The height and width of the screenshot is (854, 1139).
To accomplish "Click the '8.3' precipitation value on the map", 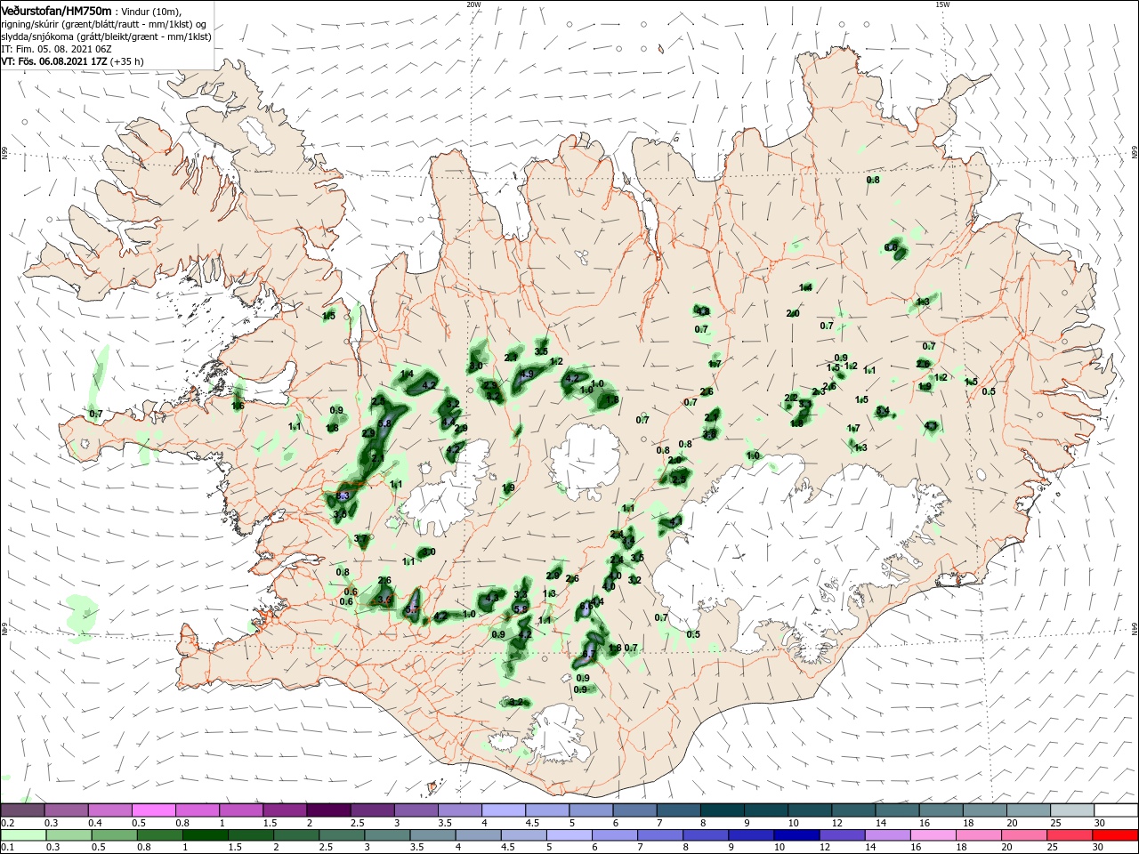I will 343,495.
